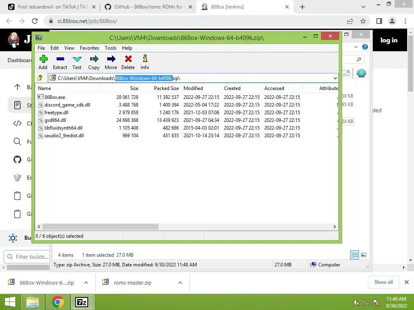
Task: Sort by Packed Size column header
Action: (161, 88)
